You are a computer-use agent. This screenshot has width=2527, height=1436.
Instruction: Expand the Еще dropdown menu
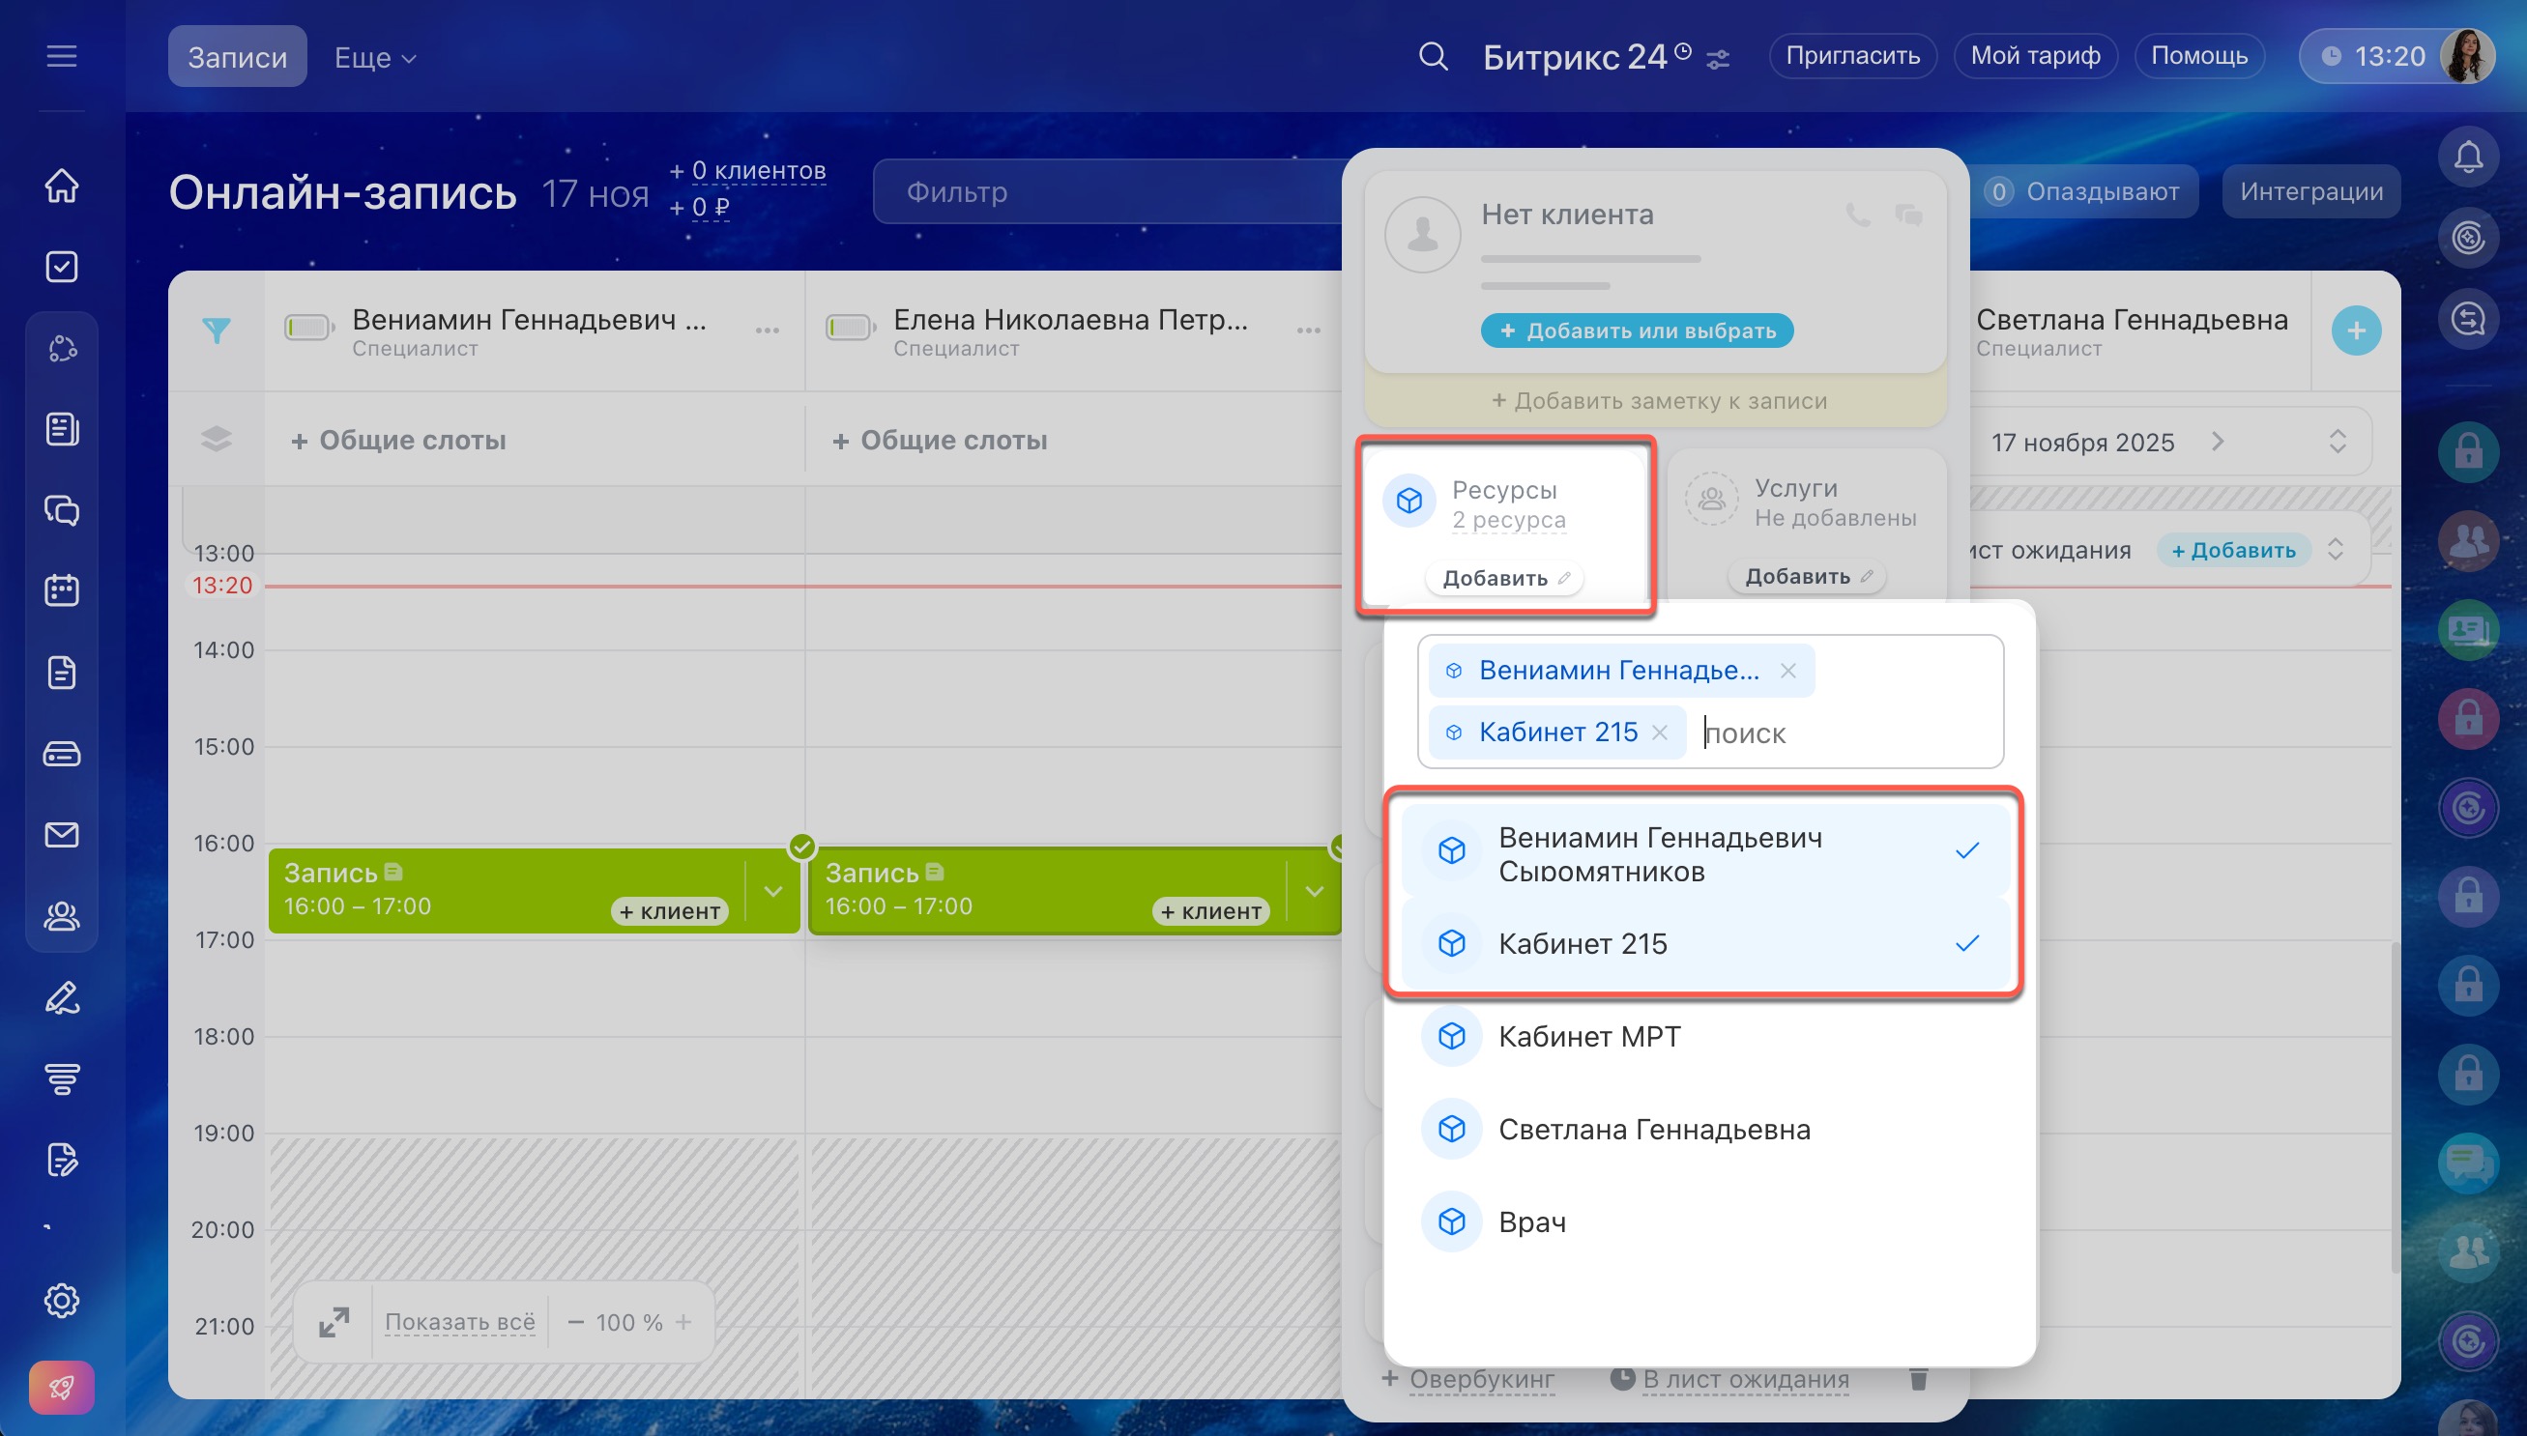point(375,57)
